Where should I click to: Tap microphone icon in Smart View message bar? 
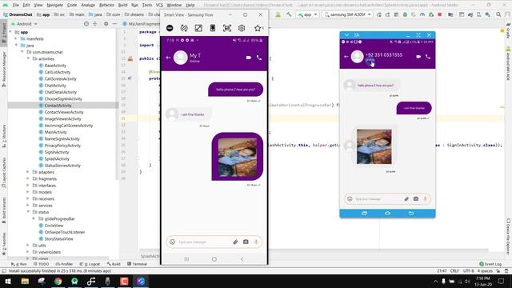pos(256,242)
